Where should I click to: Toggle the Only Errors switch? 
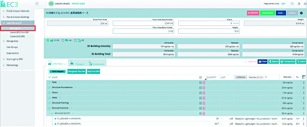click(x=245, y=62)
